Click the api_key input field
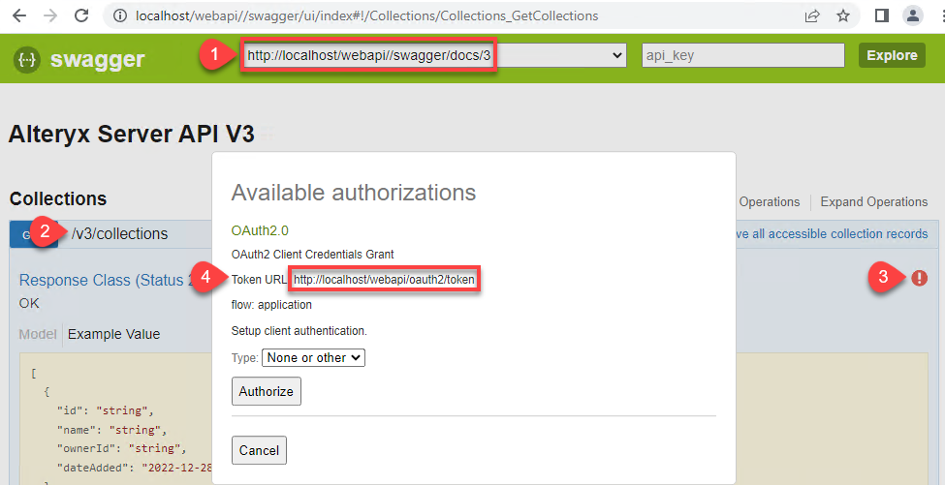 click(x=743, y=56)
